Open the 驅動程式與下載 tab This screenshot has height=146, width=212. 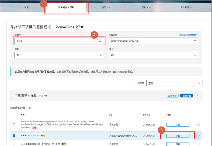click(66, 8)
